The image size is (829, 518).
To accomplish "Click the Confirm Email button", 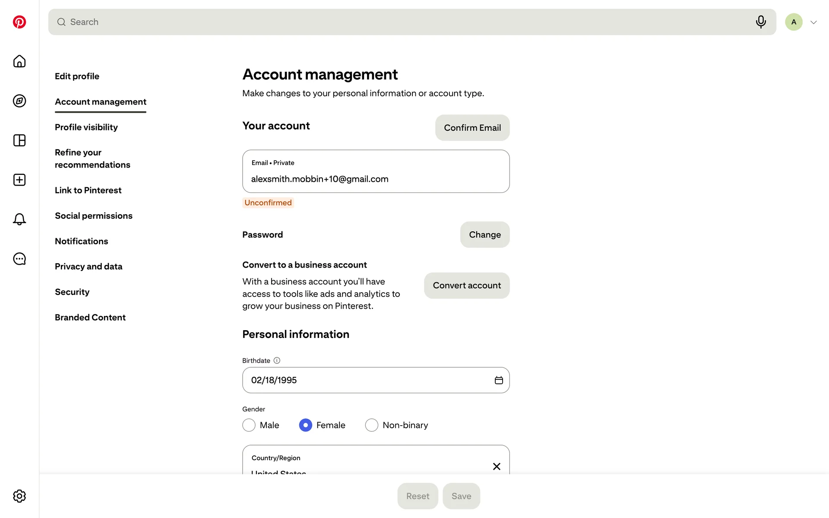I will pyautogui.click(x=472, y=128).
